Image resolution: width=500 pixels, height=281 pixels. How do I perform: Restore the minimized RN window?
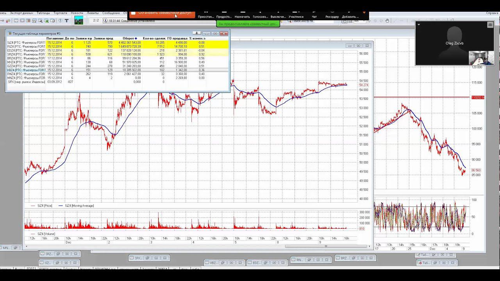[x=310, y=260]
